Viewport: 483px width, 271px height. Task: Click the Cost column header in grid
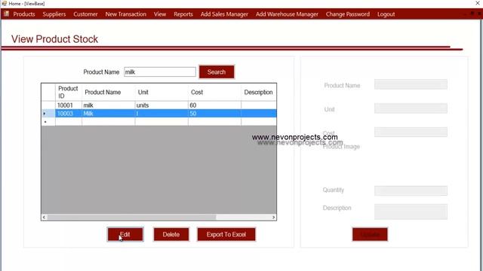(x=214, y=92)
